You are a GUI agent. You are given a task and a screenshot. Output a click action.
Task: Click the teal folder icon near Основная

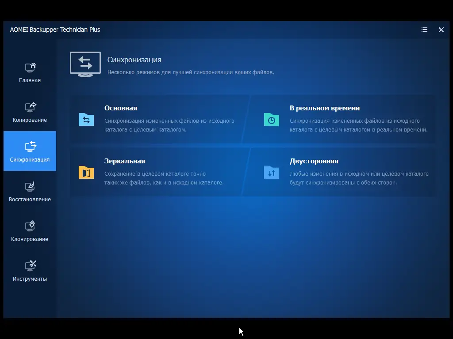coord(85,119)
